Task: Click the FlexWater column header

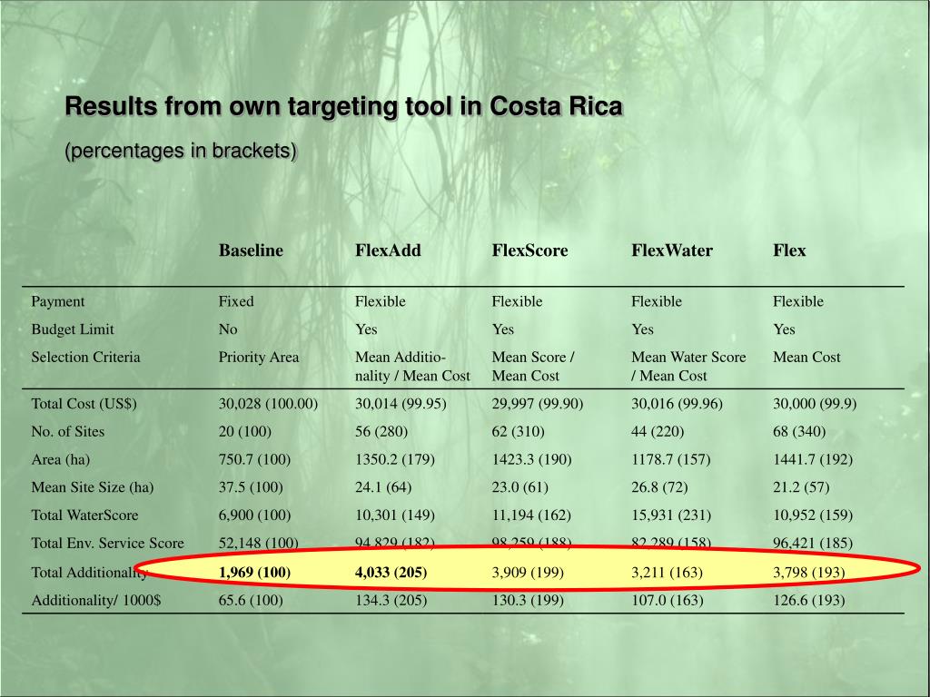Action: [672, 250]
